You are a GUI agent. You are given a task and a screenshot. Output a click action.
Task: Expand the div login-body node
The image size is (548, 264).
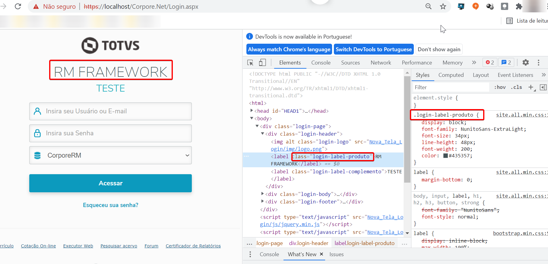[263, 194]
